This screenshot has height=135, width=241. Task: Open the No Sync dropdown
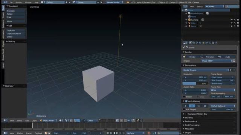[136, 133]
